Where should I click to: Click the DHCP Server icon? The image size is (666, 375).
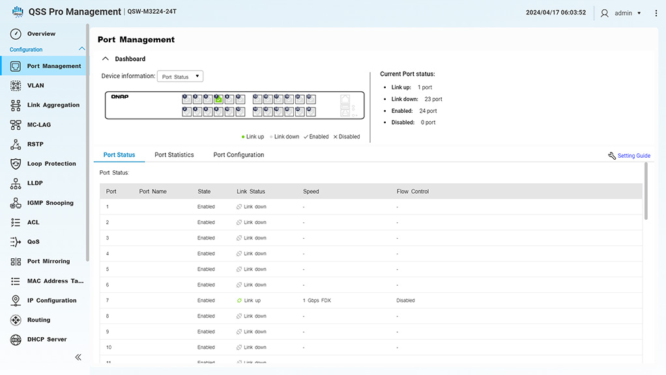click(x=16, y=340)
